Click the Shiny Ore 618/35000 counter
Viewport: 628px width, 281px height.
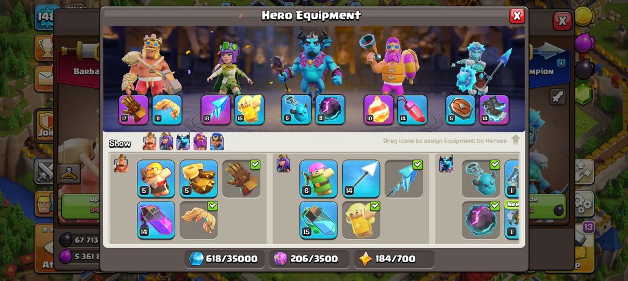[224, 259]
